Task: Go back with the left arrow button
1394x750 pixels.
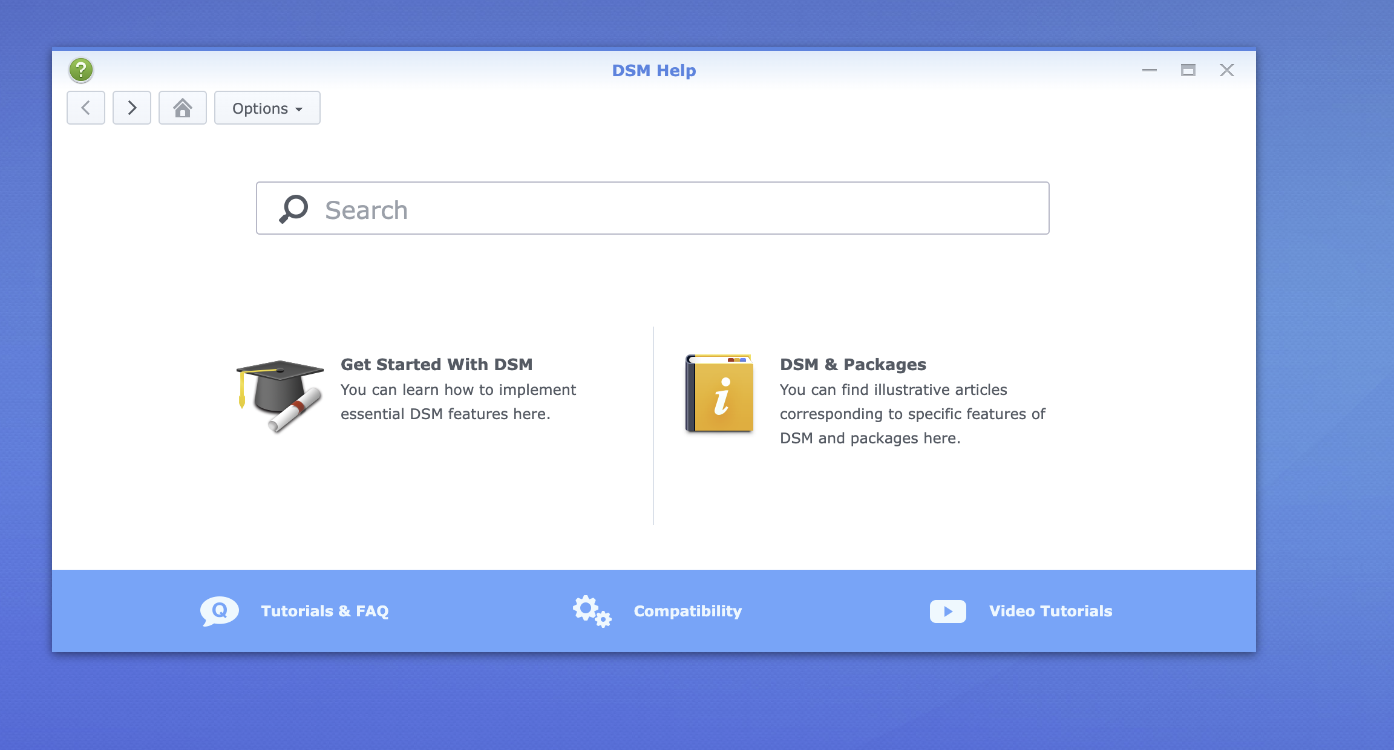Action: click(86, 108)
